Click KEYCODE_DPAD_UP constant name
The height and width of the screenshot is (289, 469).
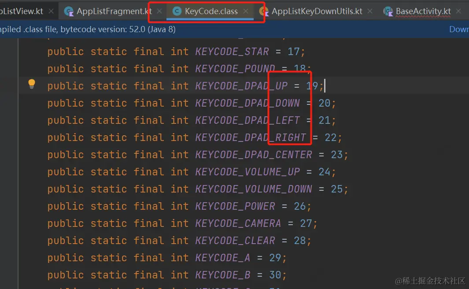[x=241, y=86]
